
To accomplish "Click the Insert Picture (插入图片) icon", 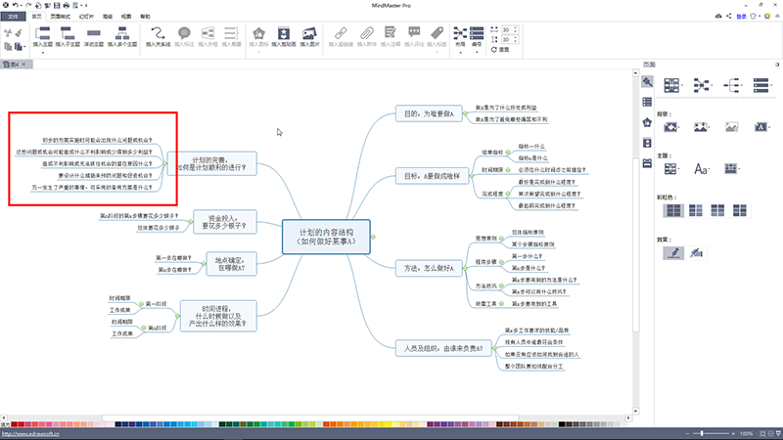I will (309, 35).
